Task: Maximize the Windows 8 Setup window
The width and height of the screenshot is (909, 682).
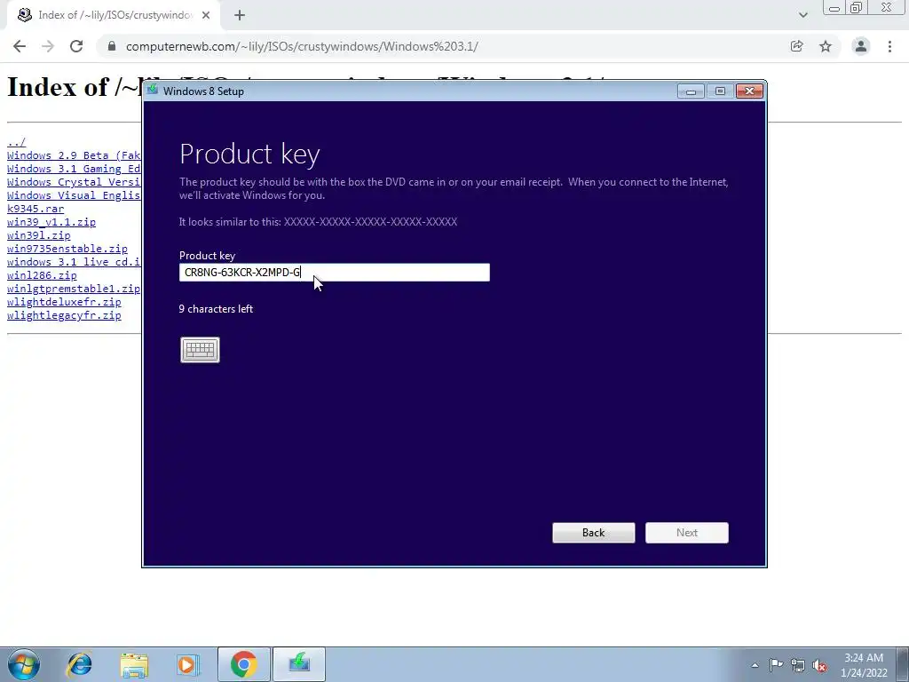Action: (x=720, y=91)
